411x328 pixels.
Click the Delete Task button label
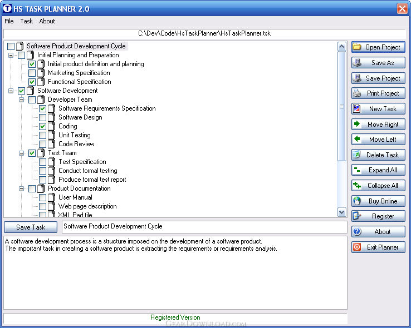click(x=383, y=155)
